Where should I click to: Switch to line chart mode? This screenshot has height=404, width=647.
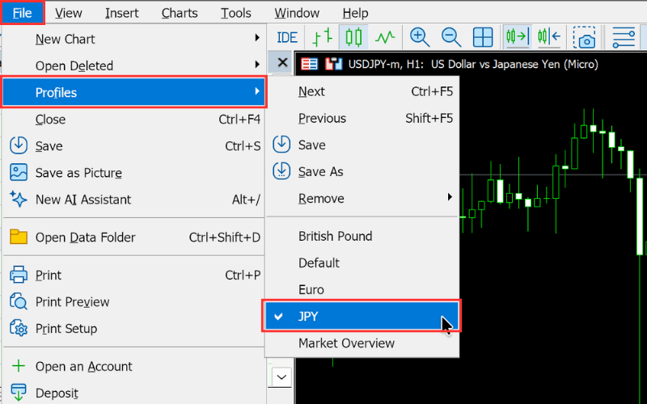coord(385,37)
